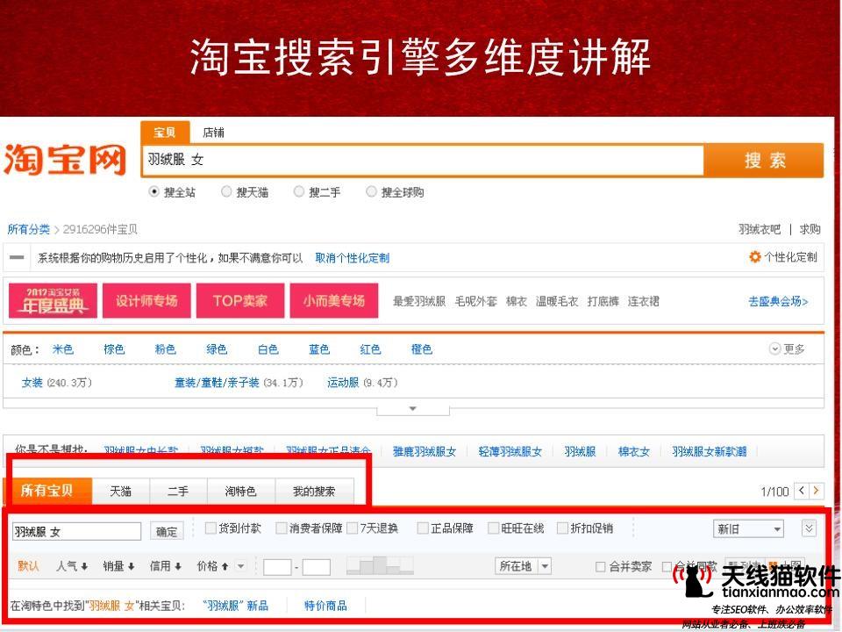The height and width of the screenshot is (632, 842).
Task: Open the 淘特色 results tab
Action: [x=240, y=492]
